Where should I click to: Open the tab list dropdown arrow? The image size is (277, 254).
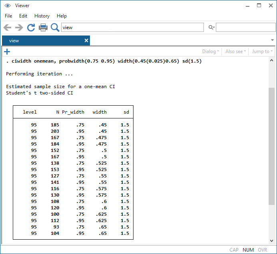coord(272,40)
